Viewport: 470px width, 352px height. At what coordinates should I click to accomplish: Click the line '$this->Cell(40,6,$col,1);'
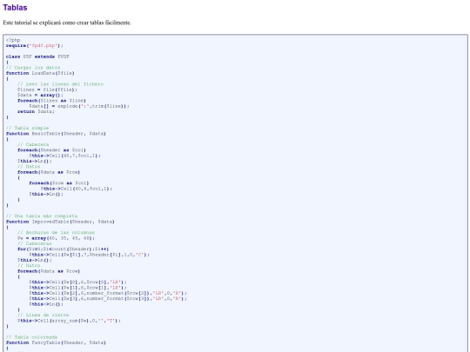77,189
